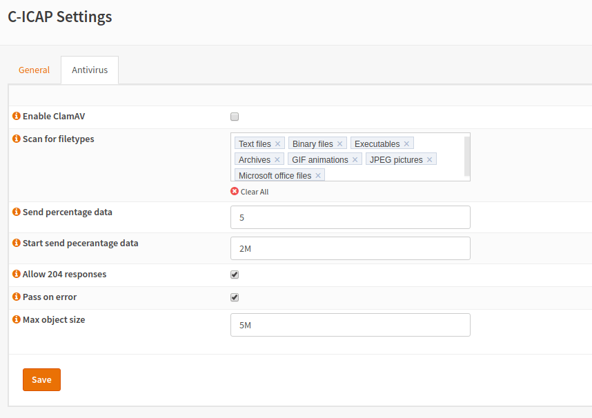Click the info icon beside Enable ClamAV
Image resolution: width=592 pixels, height=418 pixels.
click(x=17, y=117)
